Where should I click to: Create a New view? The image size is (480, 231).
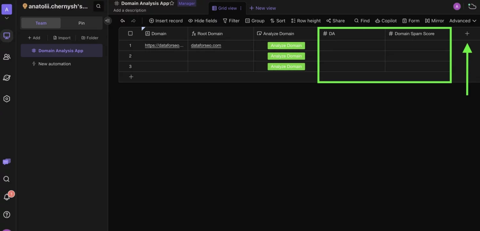pyautogui.click(x=262, y=8)
